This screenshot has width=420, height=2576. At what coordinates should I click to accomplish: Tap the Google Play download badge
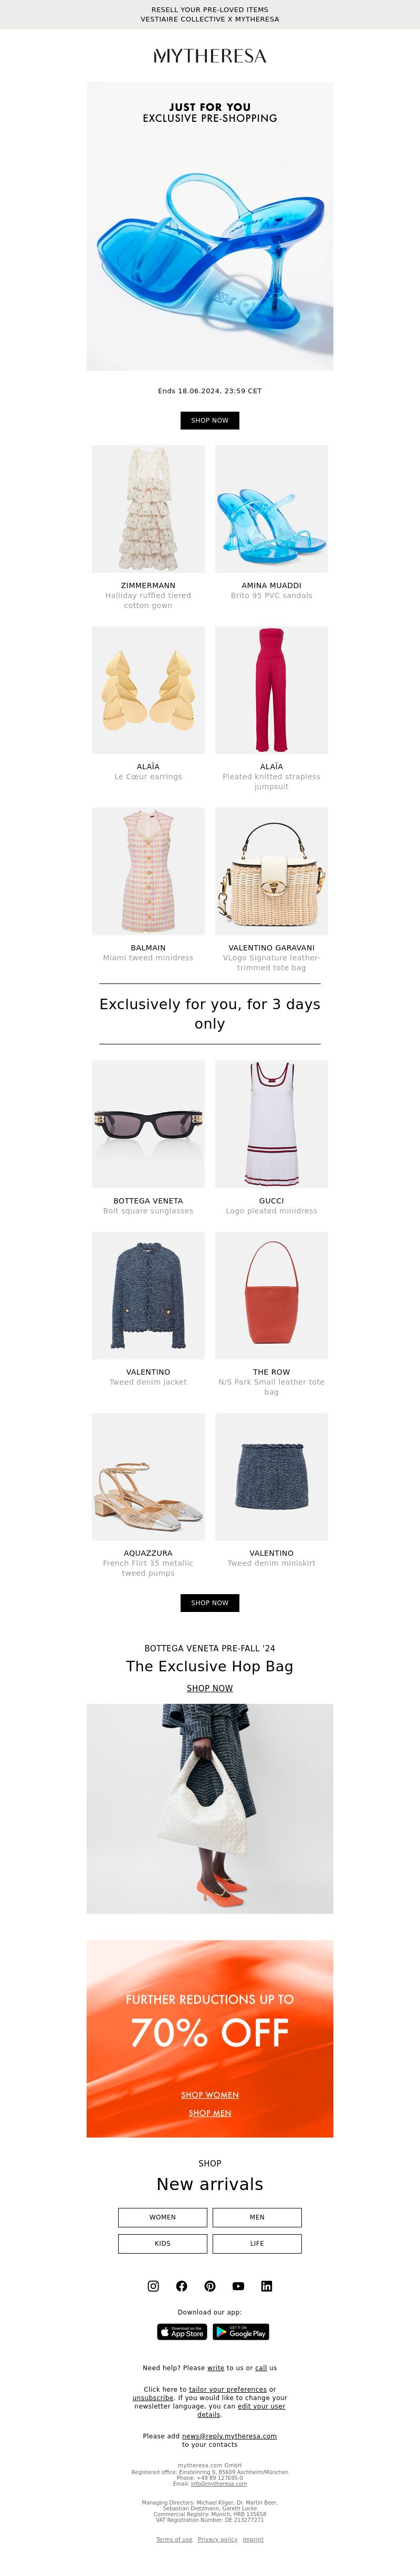click(241, 2332)
